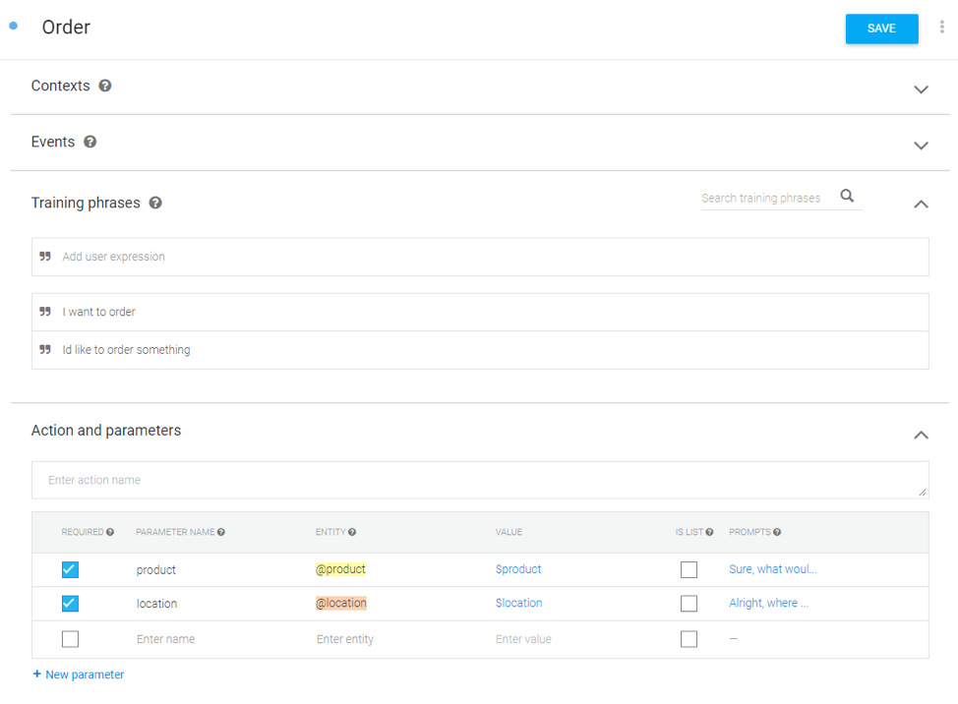The height and width of the screenshot is (704, 958).
Task: Click the resize handle of action name box
Action: pyautogui.click(x=923, y=493)
